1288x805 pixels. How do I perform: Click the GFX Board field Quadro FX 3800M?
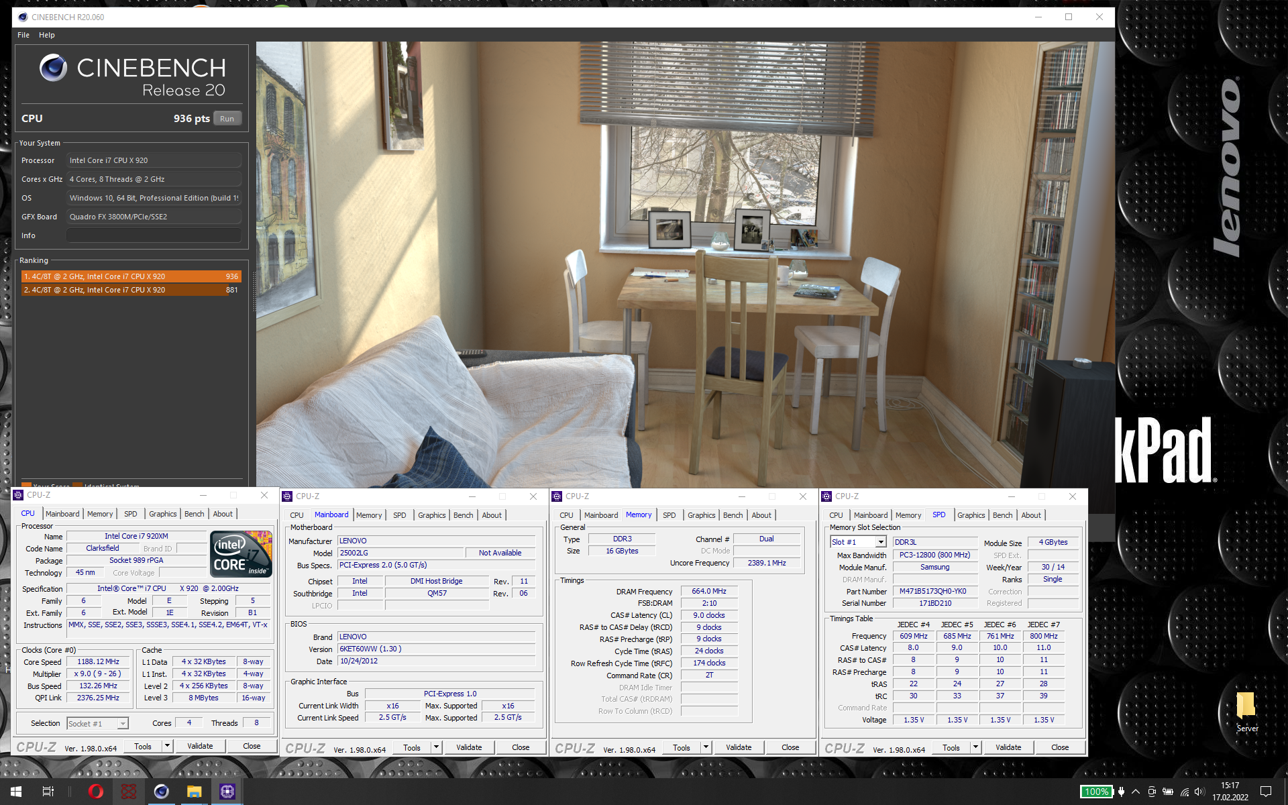tap(154, 217)
